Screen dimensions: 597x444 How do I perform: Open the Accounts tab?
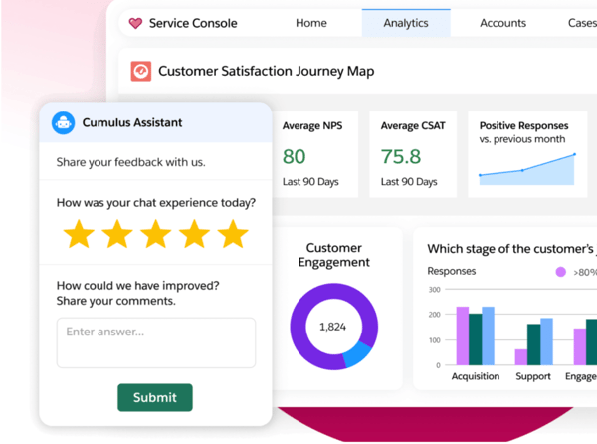502,23
